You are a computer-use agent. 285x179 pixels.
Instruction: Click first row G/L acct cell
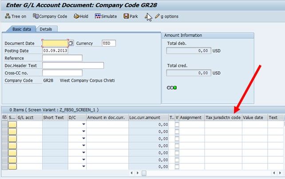[x=29, y=125]
